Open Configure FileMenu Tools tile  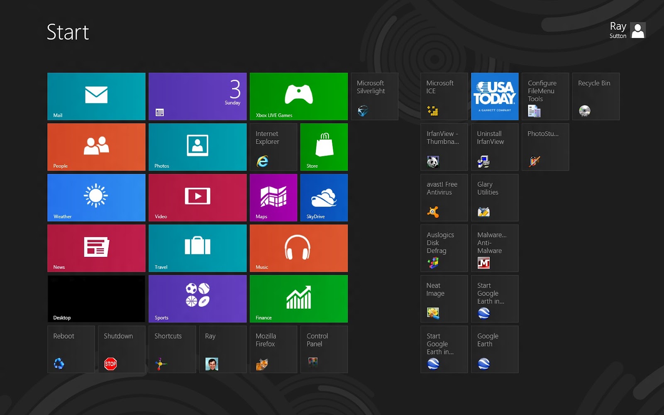[546, 97]
